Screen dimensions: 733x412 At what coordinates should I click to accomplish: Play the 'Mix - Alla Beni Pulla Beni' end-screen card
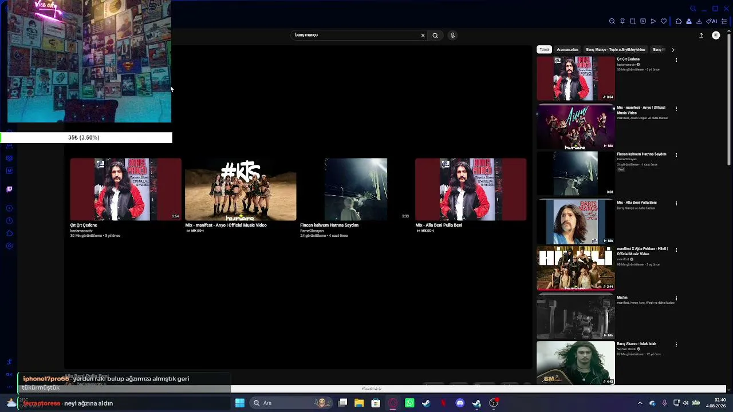tap(471, 189)
